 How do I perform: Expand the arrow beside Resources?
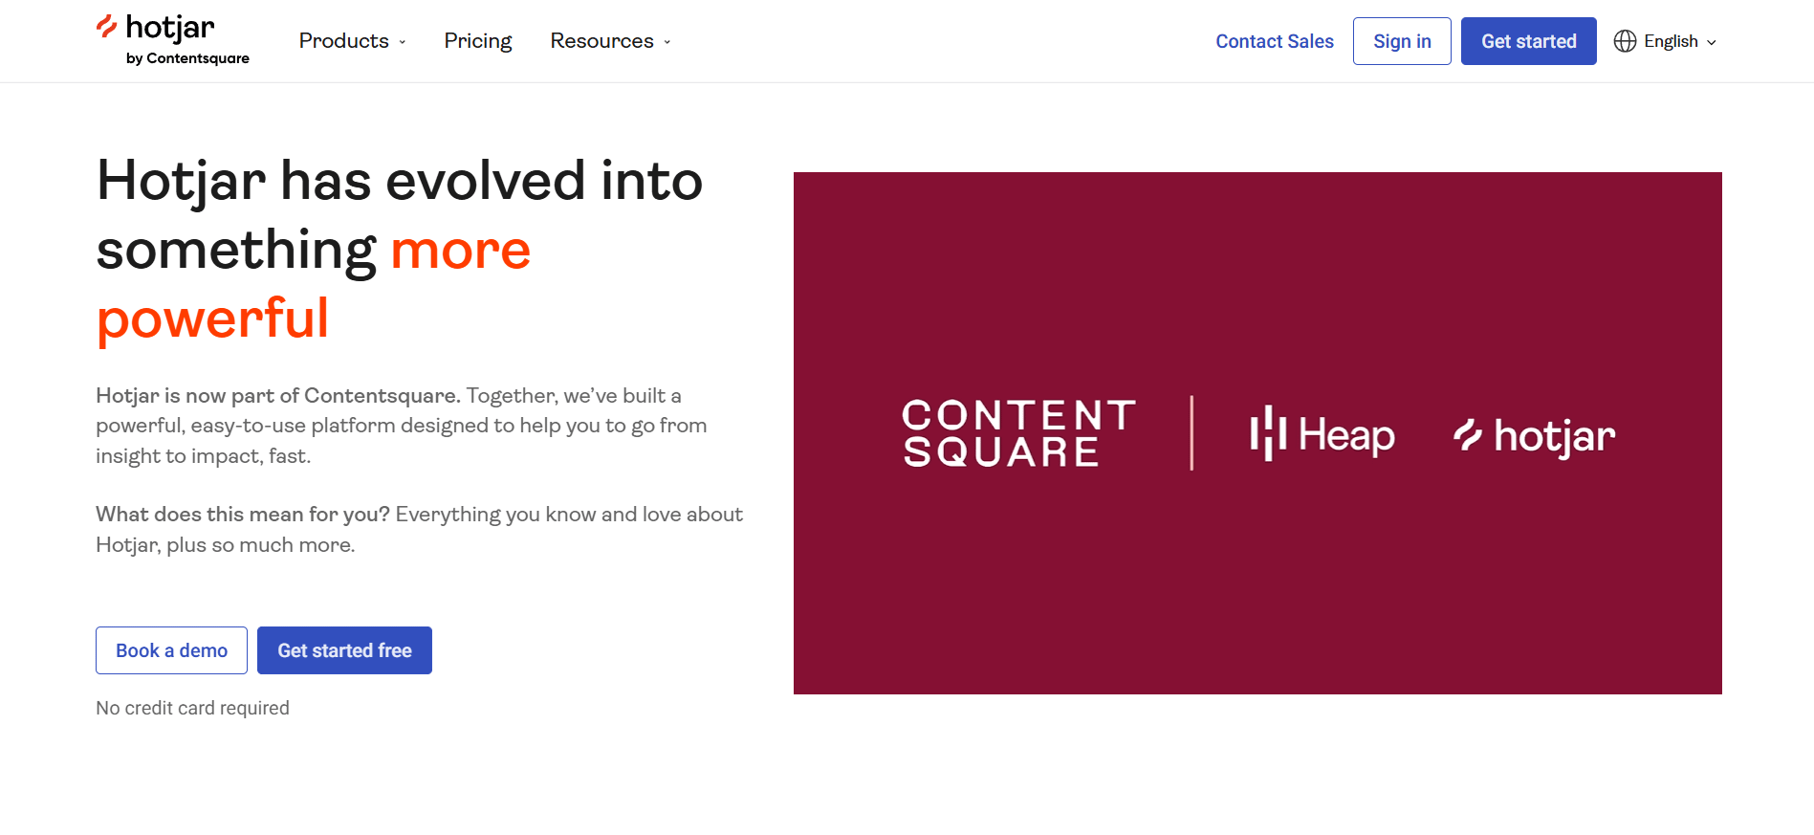coord(667,42)
